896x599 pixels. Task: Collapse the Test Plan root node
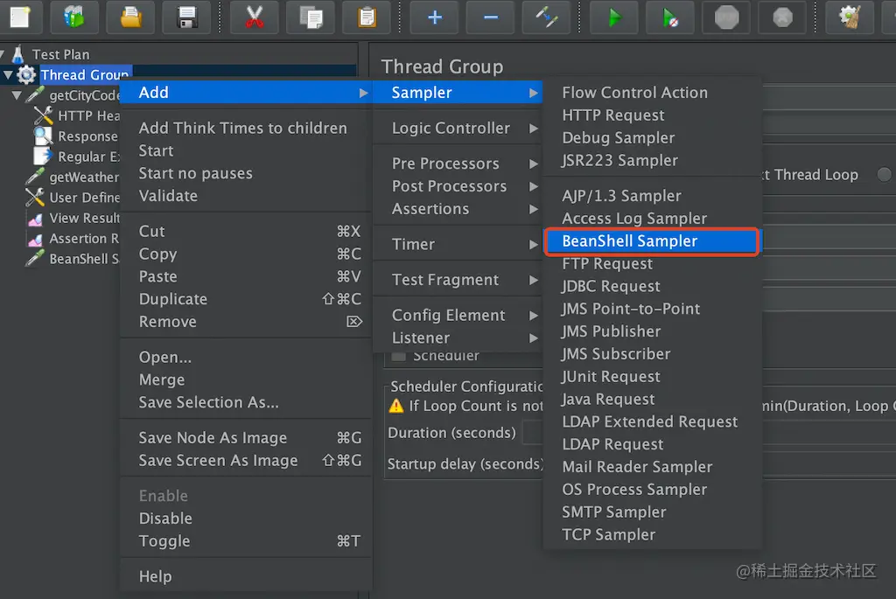[x=3, y=55]
